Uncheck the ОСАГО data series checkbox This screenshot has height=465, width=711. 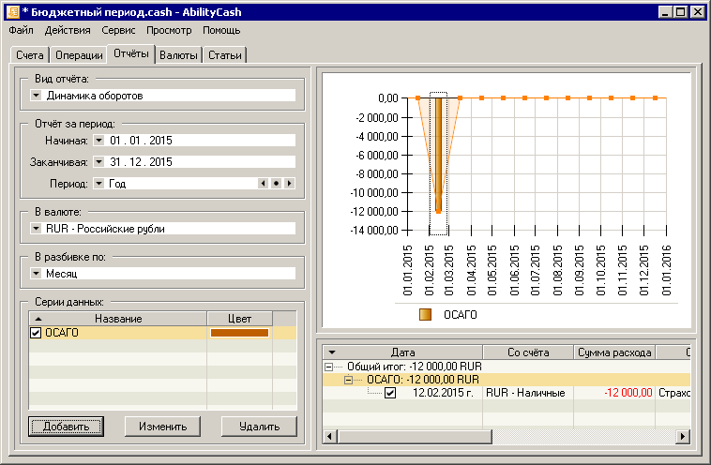(36, 333)
